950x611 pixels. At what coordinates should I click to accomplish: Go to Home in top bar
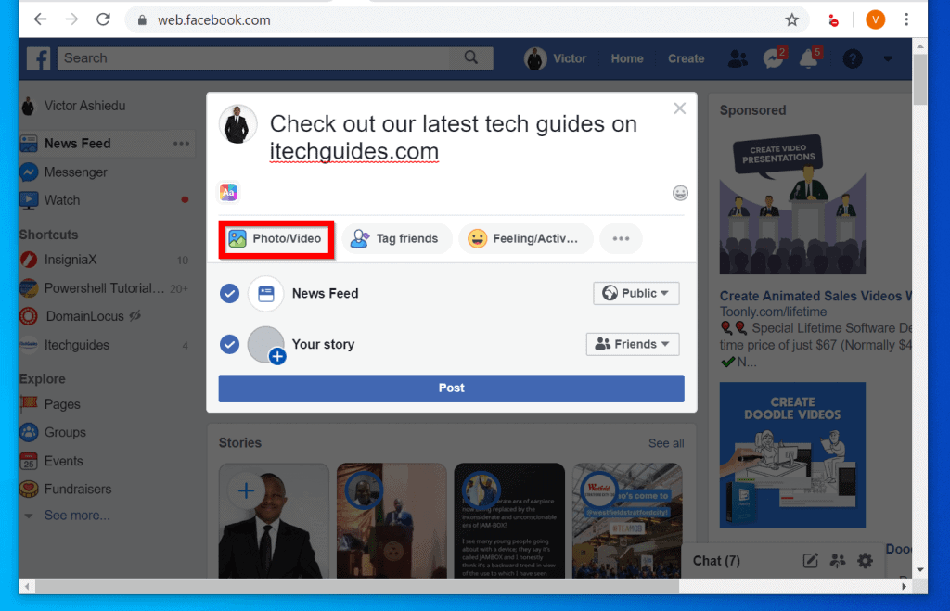pos(627,58)
